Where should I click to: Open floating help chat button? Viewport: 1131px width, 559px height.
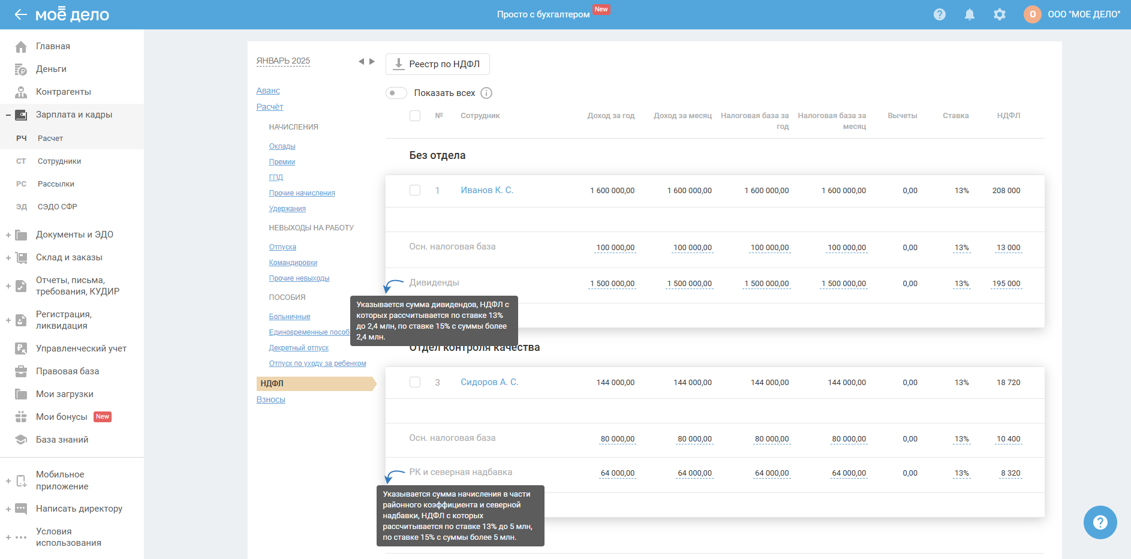pos(1100,522)
